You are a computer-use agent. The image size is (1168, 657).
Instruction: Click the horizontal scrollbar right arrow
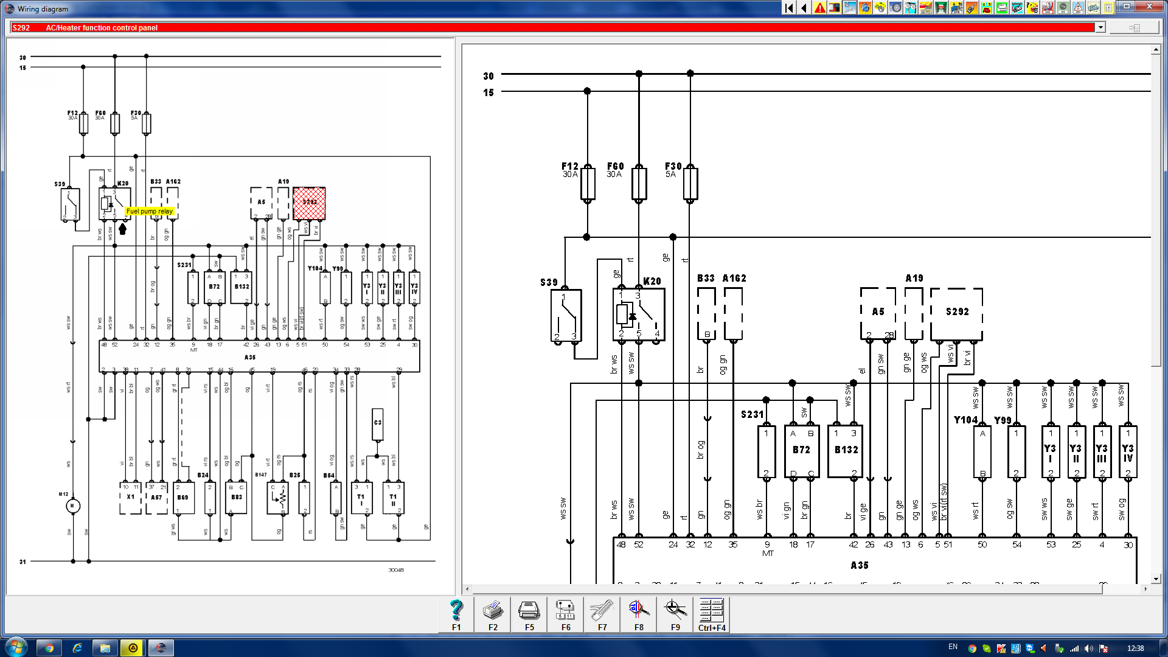[1145, 589]
